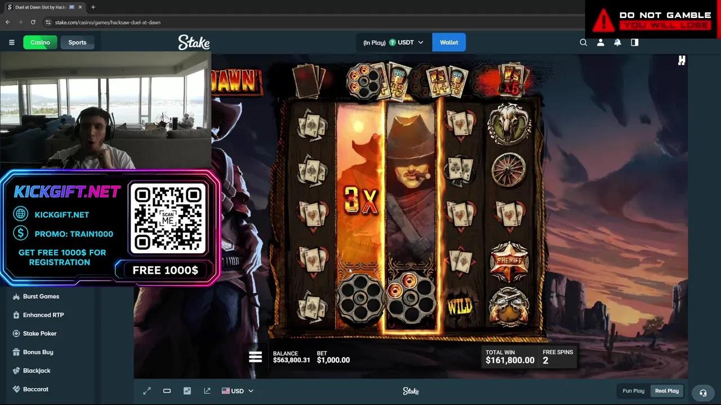
Task: Open Baccarat in sidebar
Action: pos(35,389)
